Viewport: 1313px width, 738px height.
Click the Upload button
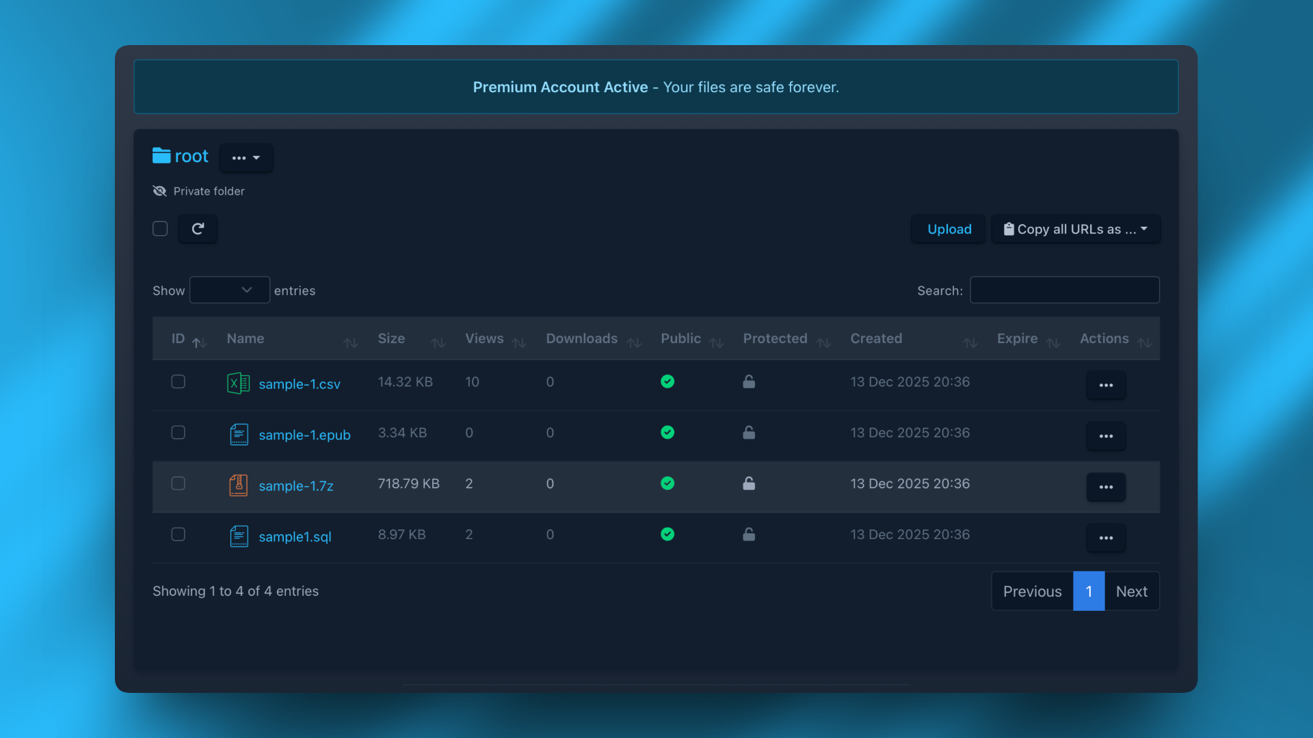(948, 229)
